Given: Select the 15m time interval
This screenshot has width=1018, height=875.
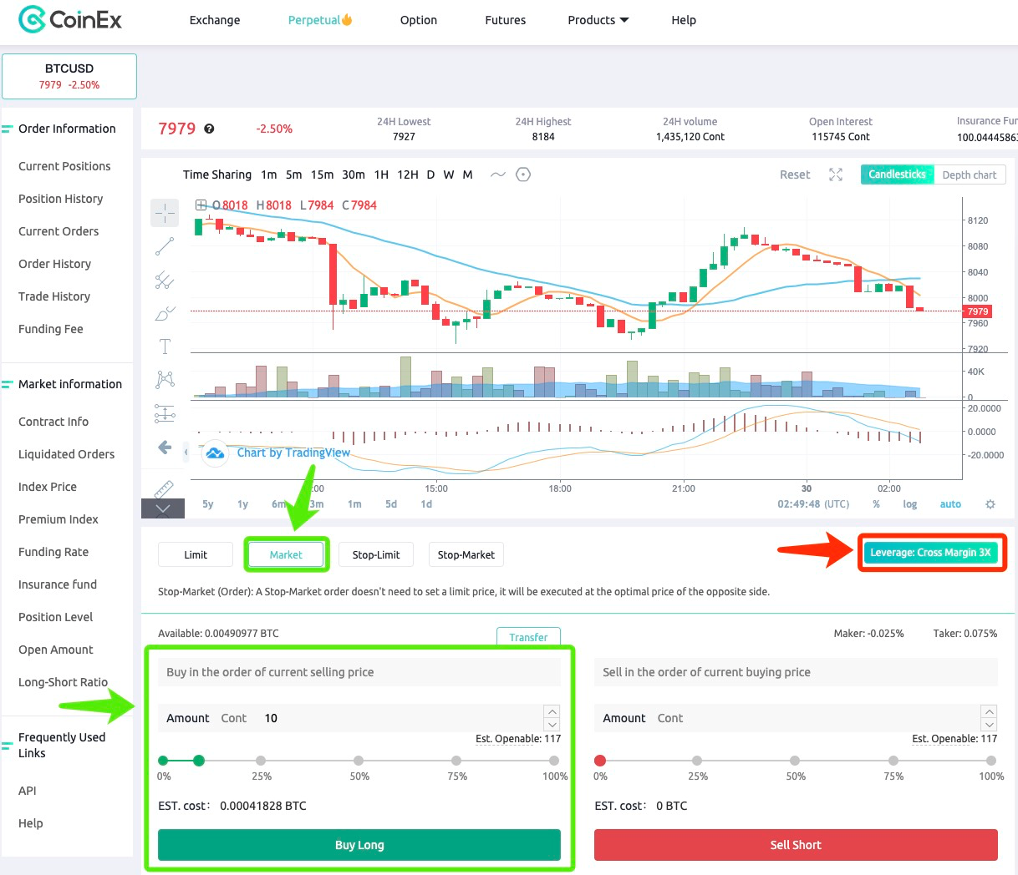Looking at the screenshot, I should pyautogui.click(x=322, y=174).
